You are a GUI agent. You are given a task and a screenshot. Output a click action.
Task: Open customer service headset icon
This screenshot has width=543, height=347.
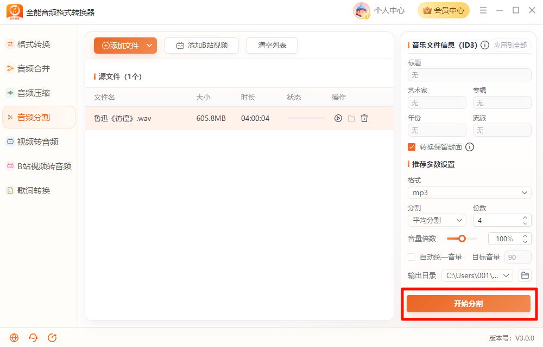[33, 338]
